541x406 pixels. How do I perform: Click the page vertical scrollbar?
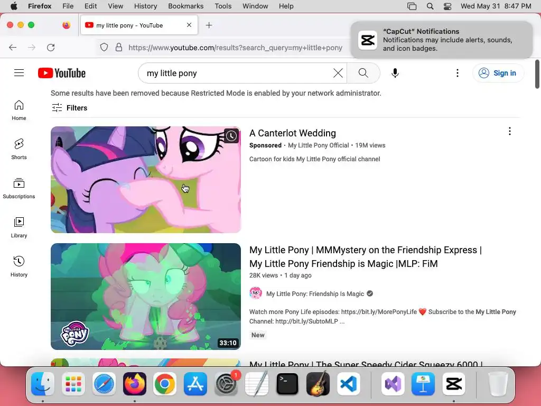pyautogui.click(x=537, y=74)
